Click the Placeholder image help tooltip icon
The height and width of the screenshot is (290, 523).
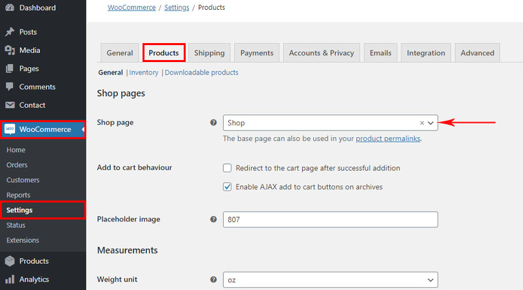(x=214, y=219)
